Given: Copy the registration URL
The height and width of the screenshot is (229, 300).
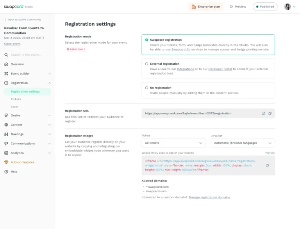Looking at the screenshot, I should point(270,114).
